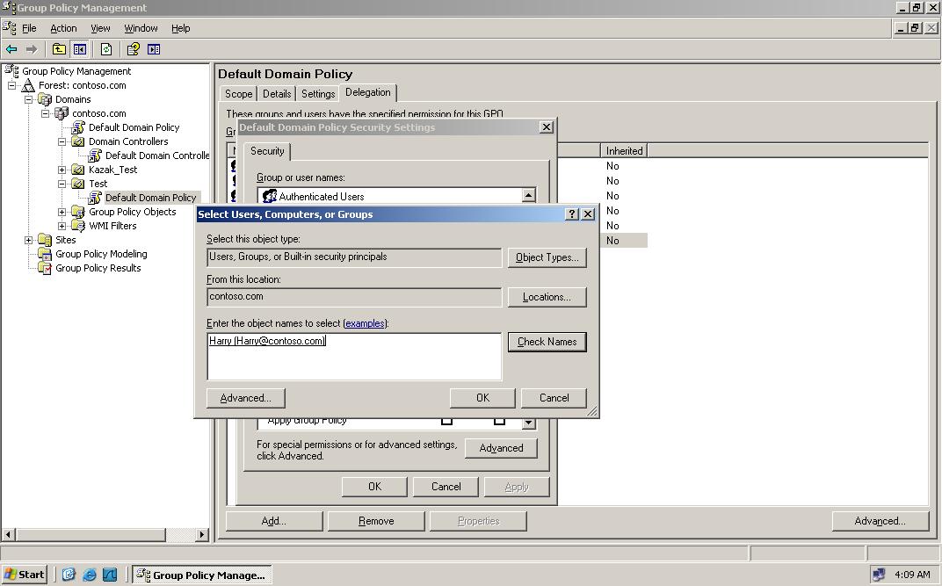Open the Action menu
Viewport: 942px width, 586px height.
point(63,28)
